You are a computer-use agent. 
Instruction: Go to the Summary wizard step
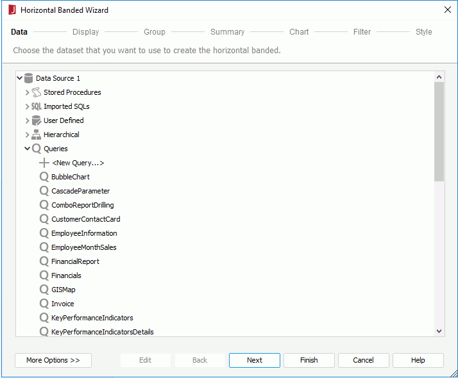tap(228, 32)
